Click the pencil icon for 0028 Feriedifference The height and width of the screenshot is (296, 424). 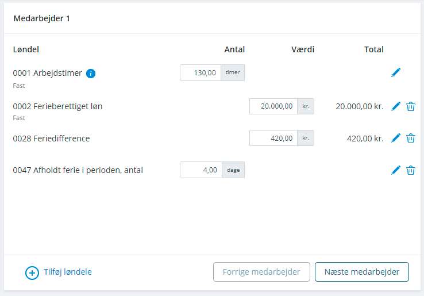pos(396,138)
